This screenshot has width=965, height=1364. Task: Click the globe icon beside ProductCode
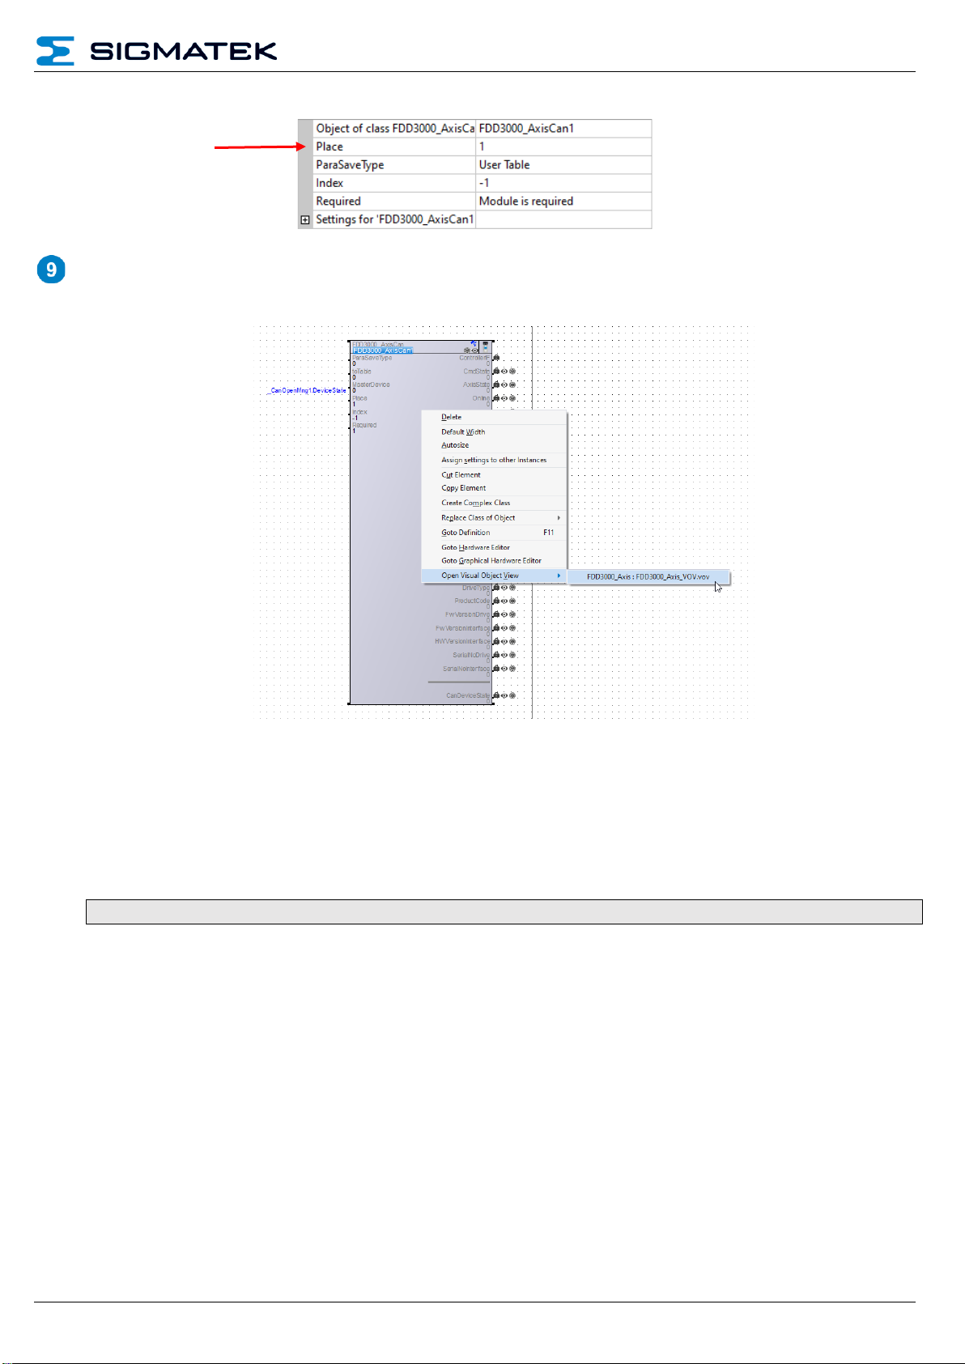click(x=512, y=601)
